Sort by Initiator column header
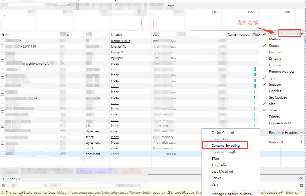This screenshot has width=306, height=196. (131, 34)
